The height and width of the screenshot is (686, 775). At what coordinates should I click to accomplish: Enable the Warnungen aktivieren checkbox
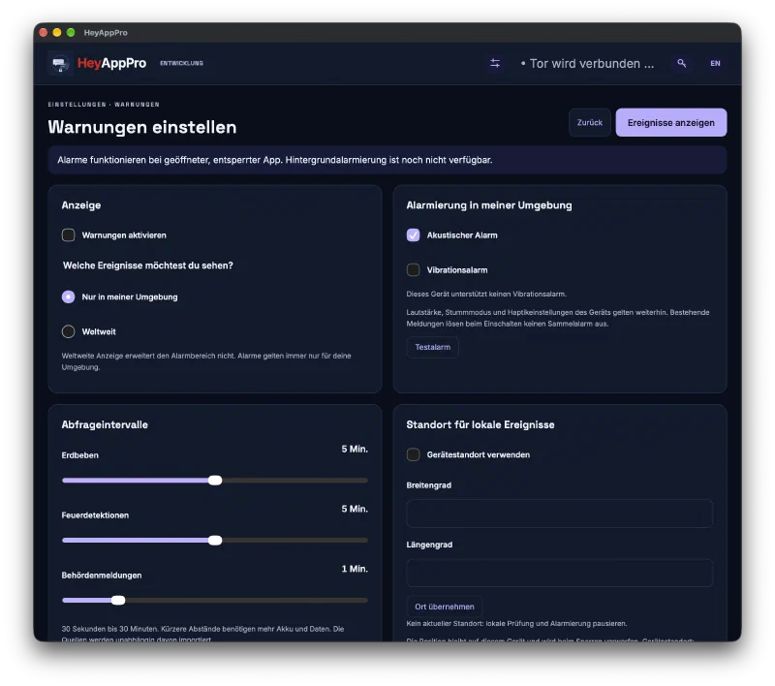pyautogui.click(x=68, y=234)
